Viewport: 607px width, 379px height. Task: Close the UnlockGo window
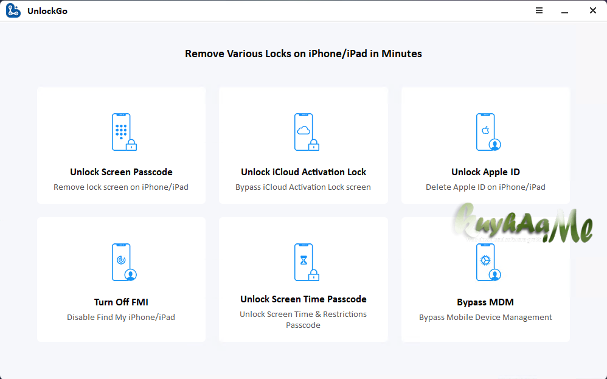click(x=592, y=10)
